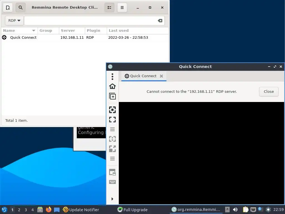Maximize the Remmina main window
Image resolution: width=285 pixels, height=214 pixels.
pos(150,8)
